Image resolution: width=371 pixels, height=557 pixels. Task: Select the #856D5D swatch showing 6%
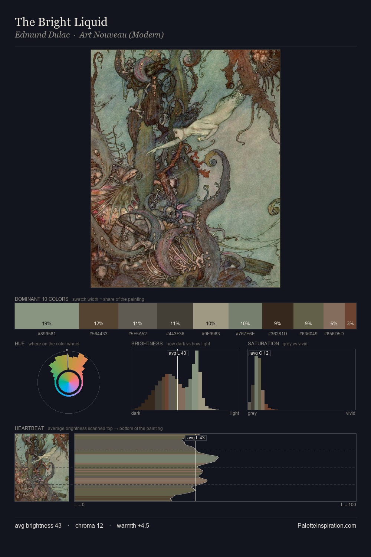(x=334, y=316)
